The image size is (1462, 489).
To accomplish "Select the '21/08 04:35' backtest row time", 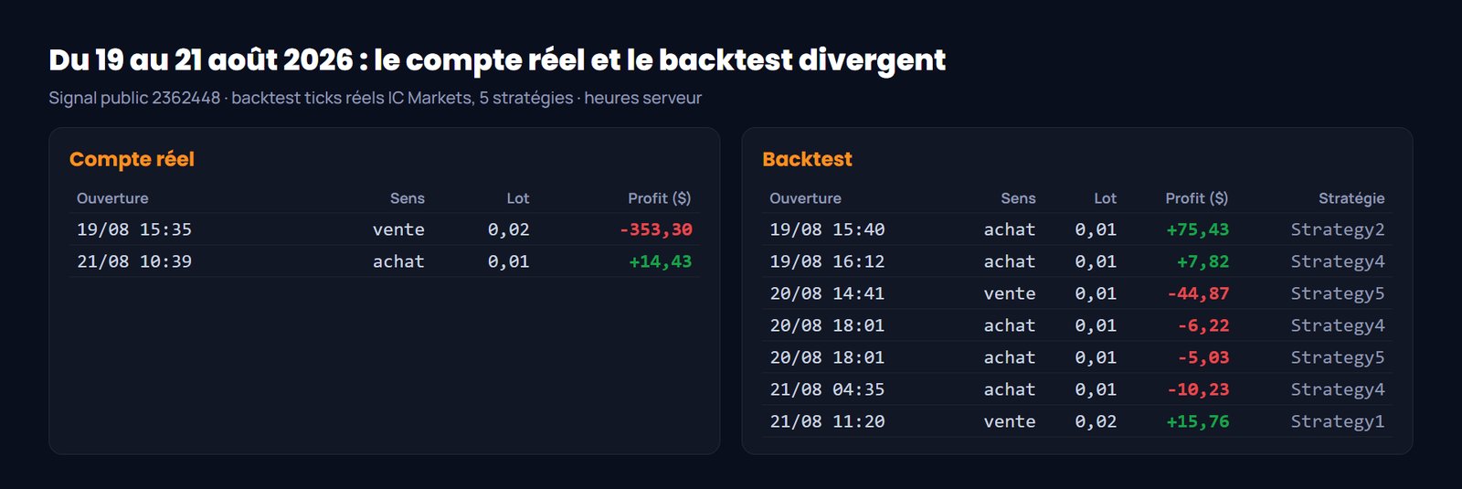I will pyautogui.click(x=827, y=389).
